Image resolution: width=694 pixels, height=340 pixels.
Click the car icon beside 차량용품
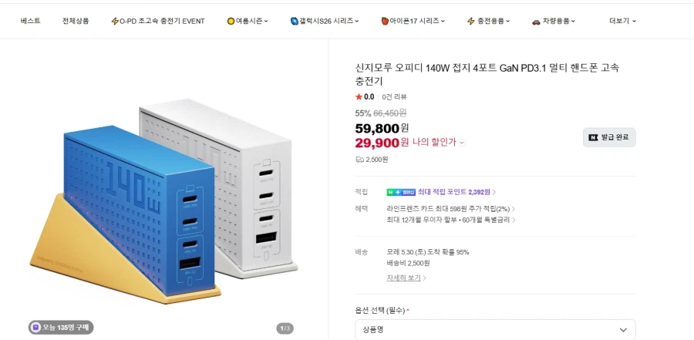[x=536, y=22]
